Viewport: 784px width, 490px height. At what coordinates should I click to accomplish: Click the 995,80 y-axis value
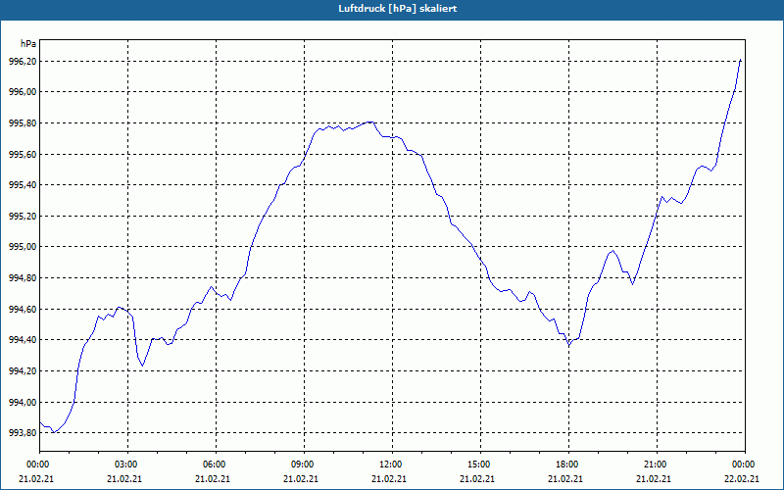tap(23, 123)
